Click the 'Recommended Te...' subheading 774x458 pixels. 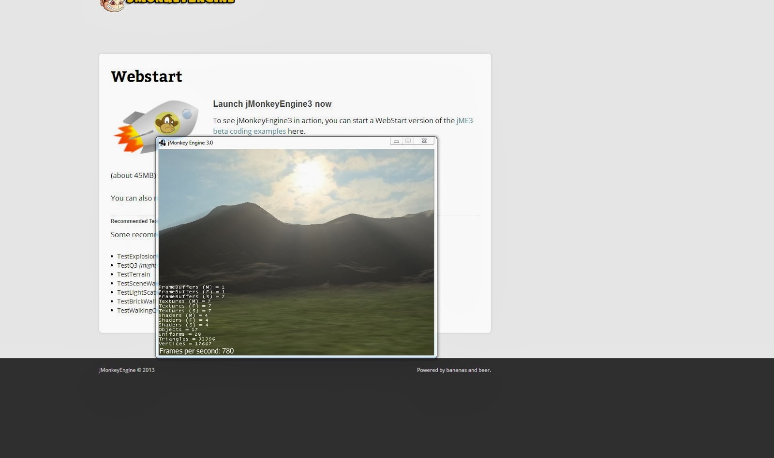coord(134,221)
